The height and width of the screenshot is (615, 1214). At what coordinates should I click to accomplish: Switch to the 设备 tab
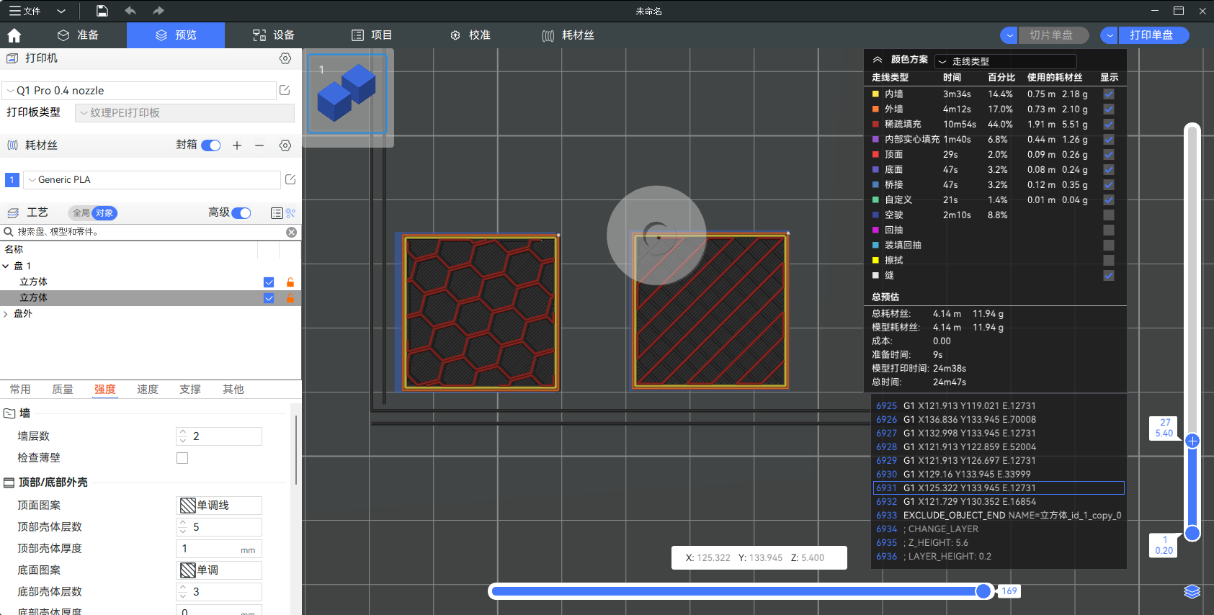274,35
